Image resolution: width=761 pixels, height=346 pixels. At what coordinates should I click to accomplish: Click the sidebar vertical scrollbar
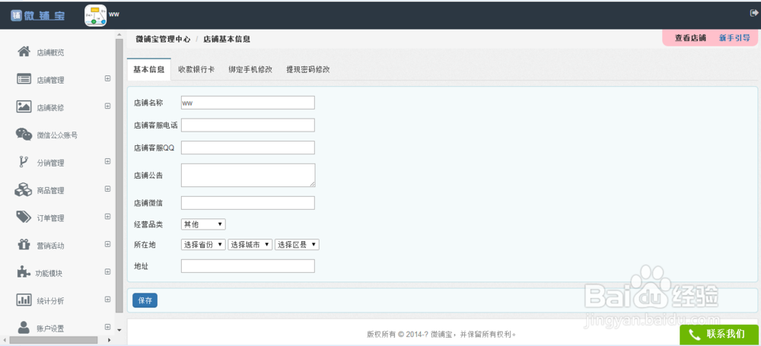119,176
